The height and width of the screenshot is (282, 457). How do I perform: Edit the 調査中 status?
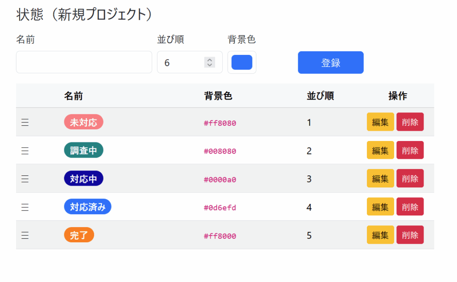[380, 150]
